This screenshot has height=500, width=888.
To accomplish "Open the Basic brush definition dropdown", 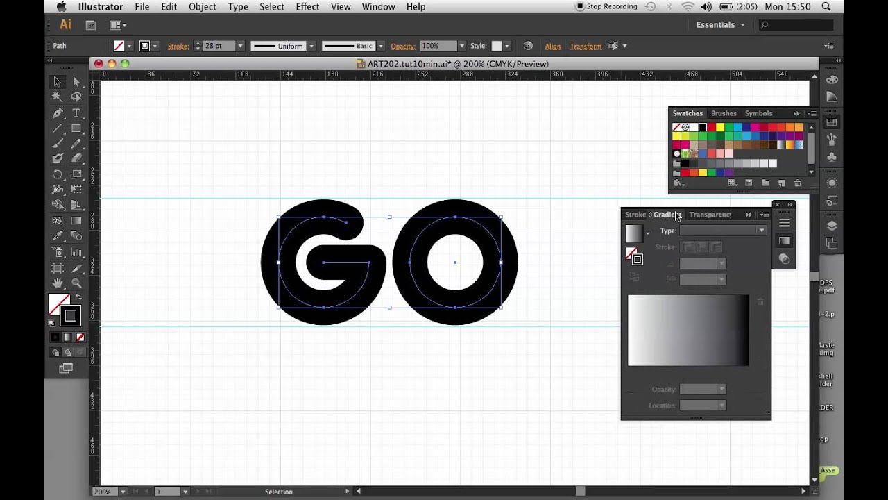I will tap(381, 46).
